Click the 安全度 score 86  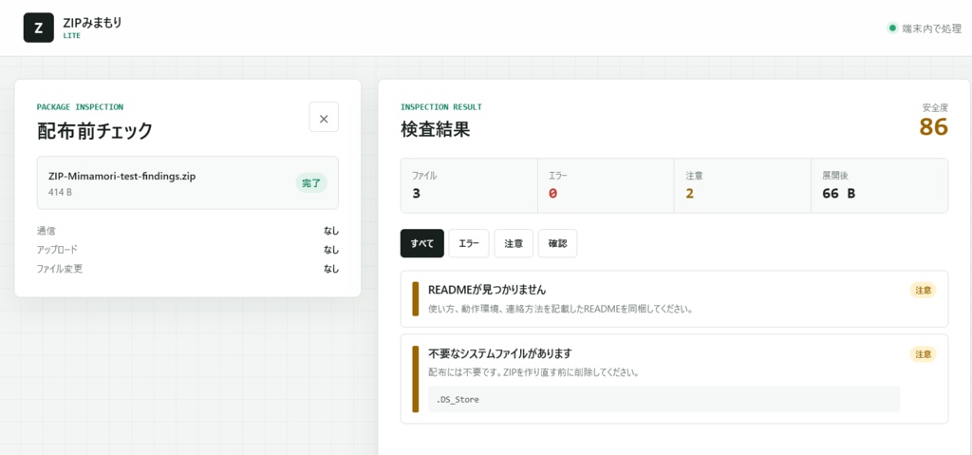tap(934, 126)
